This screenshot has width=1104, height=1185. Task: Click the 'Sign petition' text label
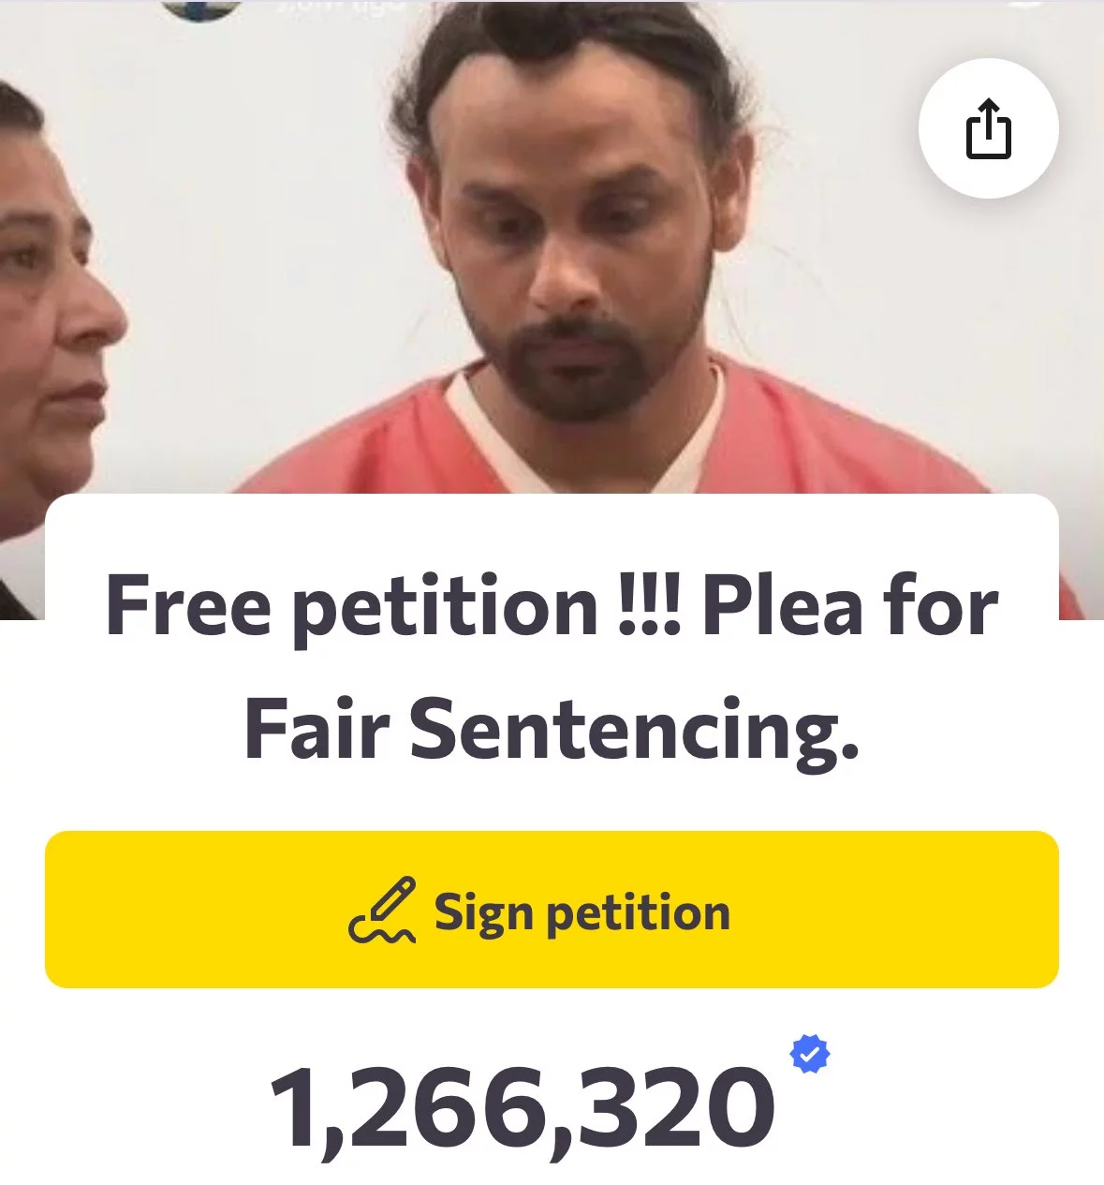point(582,911)
